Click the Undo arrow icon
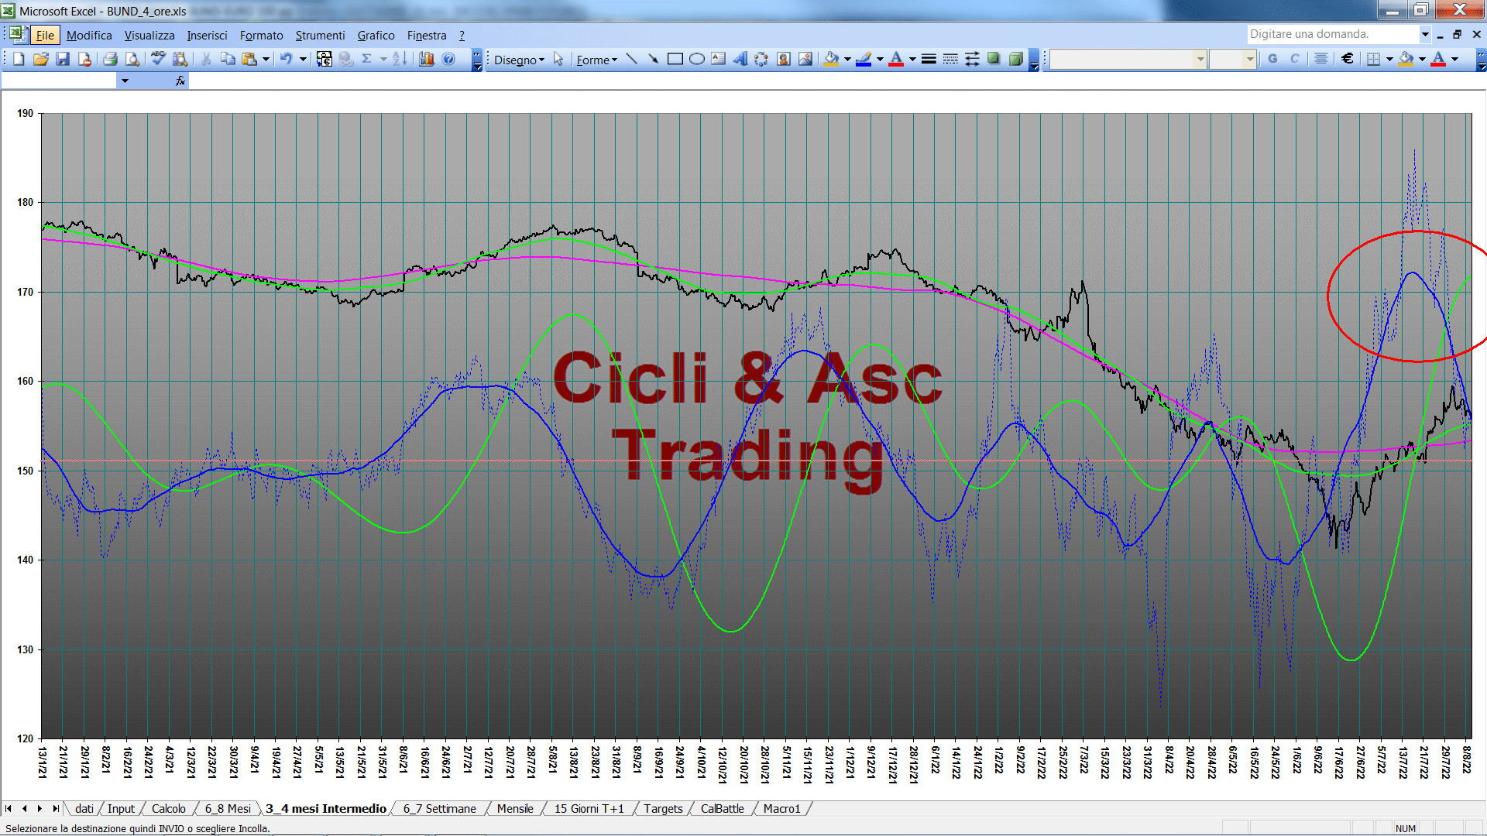The height and width of the screenshot is (836, 1487). (x=287, y=59)
